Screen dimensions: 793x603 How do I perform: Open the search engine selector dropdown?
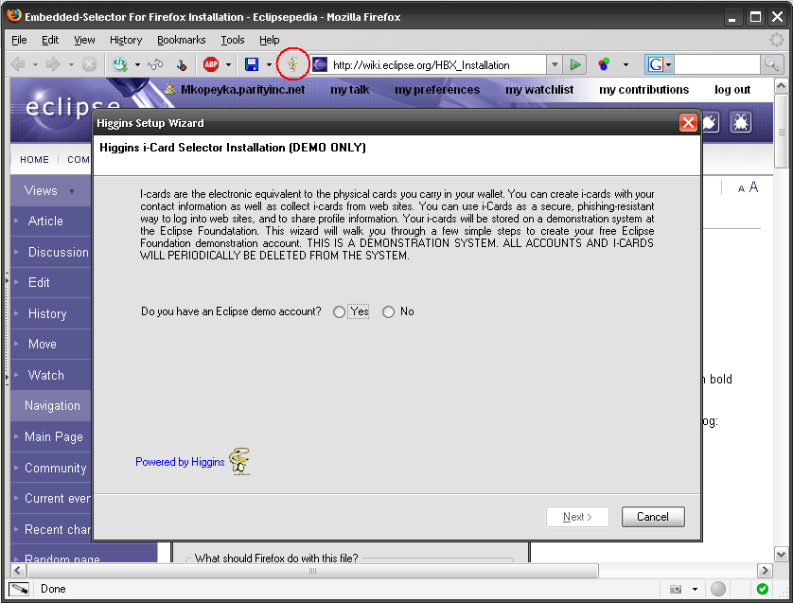click(x=669, y=64)
